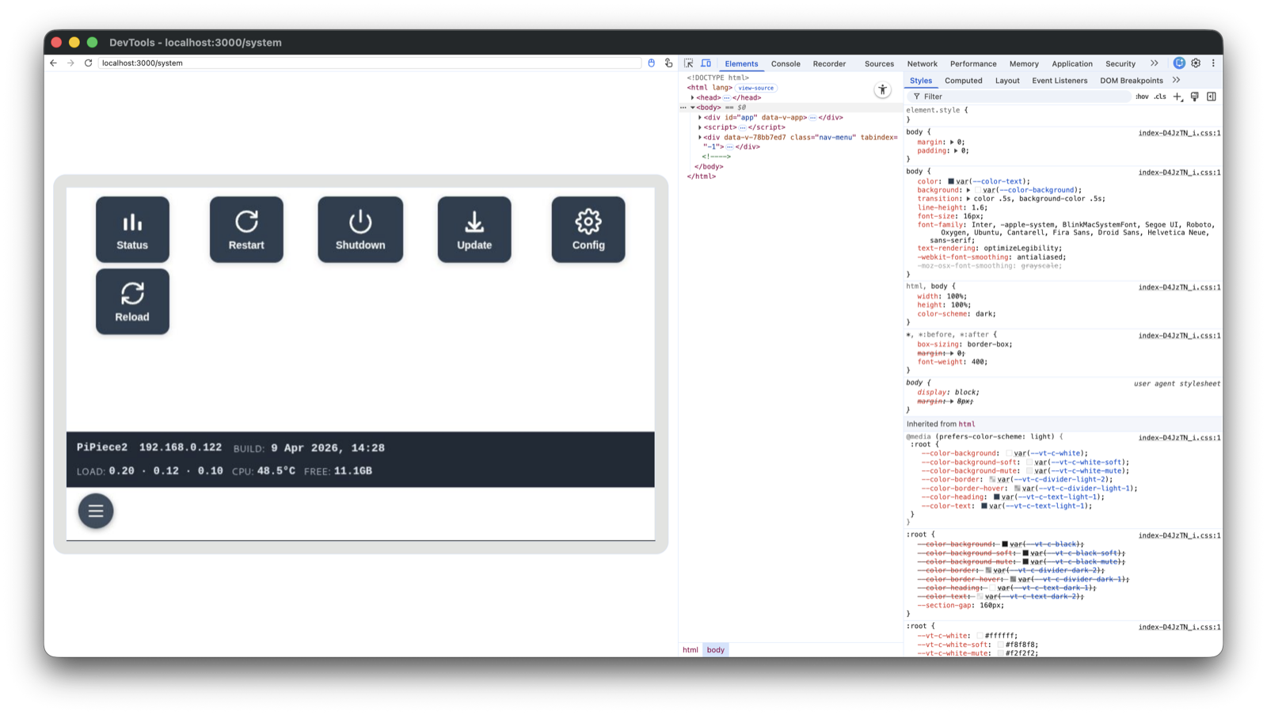The image size is (1267, 715).
Task: Click the Update download icon
Action: coord(474,221)
